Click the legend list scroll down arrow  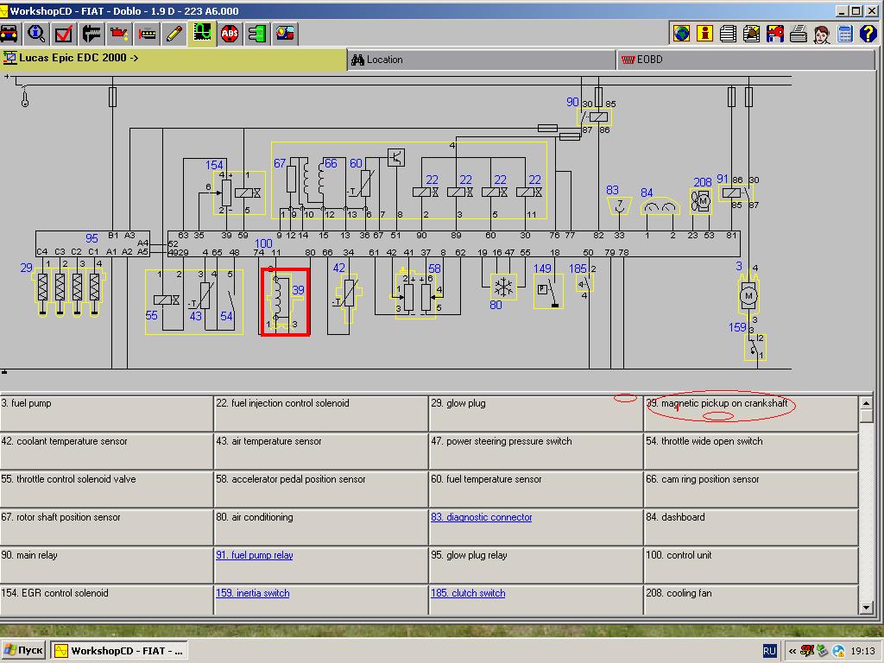pos(866,608)
